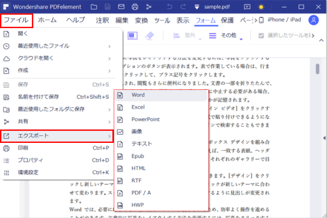Click the open folder icon in title bar
This screenshot has height=218, width=327.
pyautogui.click(x=94, y=7)
